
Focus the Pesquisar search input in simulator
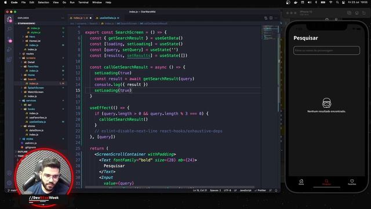(x=326, y=51)
